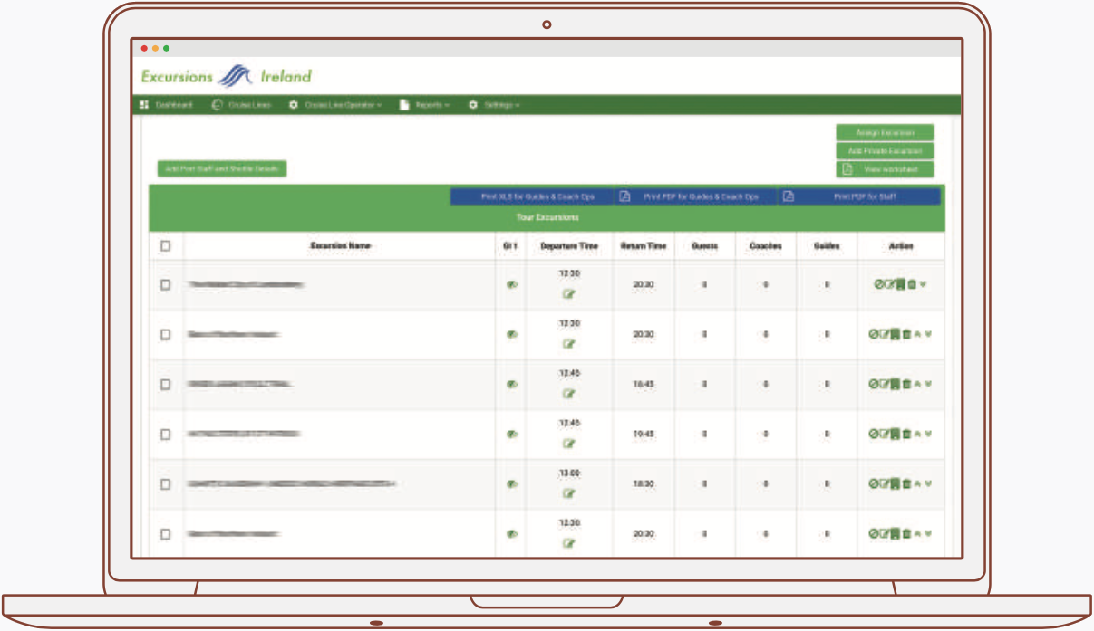The width and height of the screenshot is (1094, 631).
Task: Click the book icon in the 19:45 return row
Action: (x=896, y=434)
